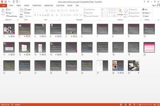
Task: Open the Copy dropdown arrow
Action: (x=13, y=13)
